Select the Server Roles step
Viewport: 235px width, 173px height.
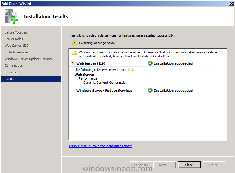tap(14, 39)
